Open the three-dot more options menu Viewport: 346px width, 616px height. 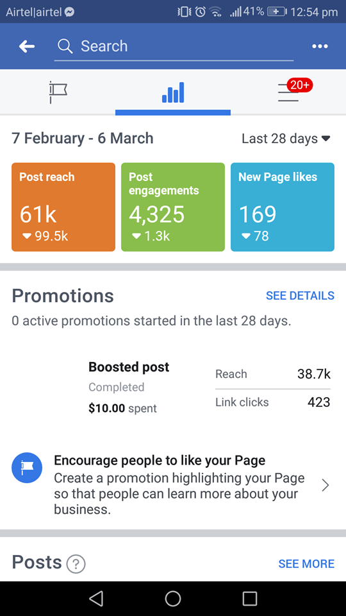320,46
